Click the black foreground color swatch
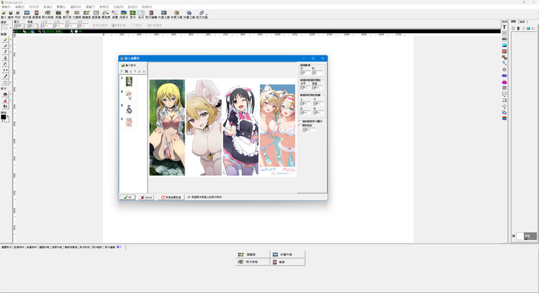 [3, 117]
